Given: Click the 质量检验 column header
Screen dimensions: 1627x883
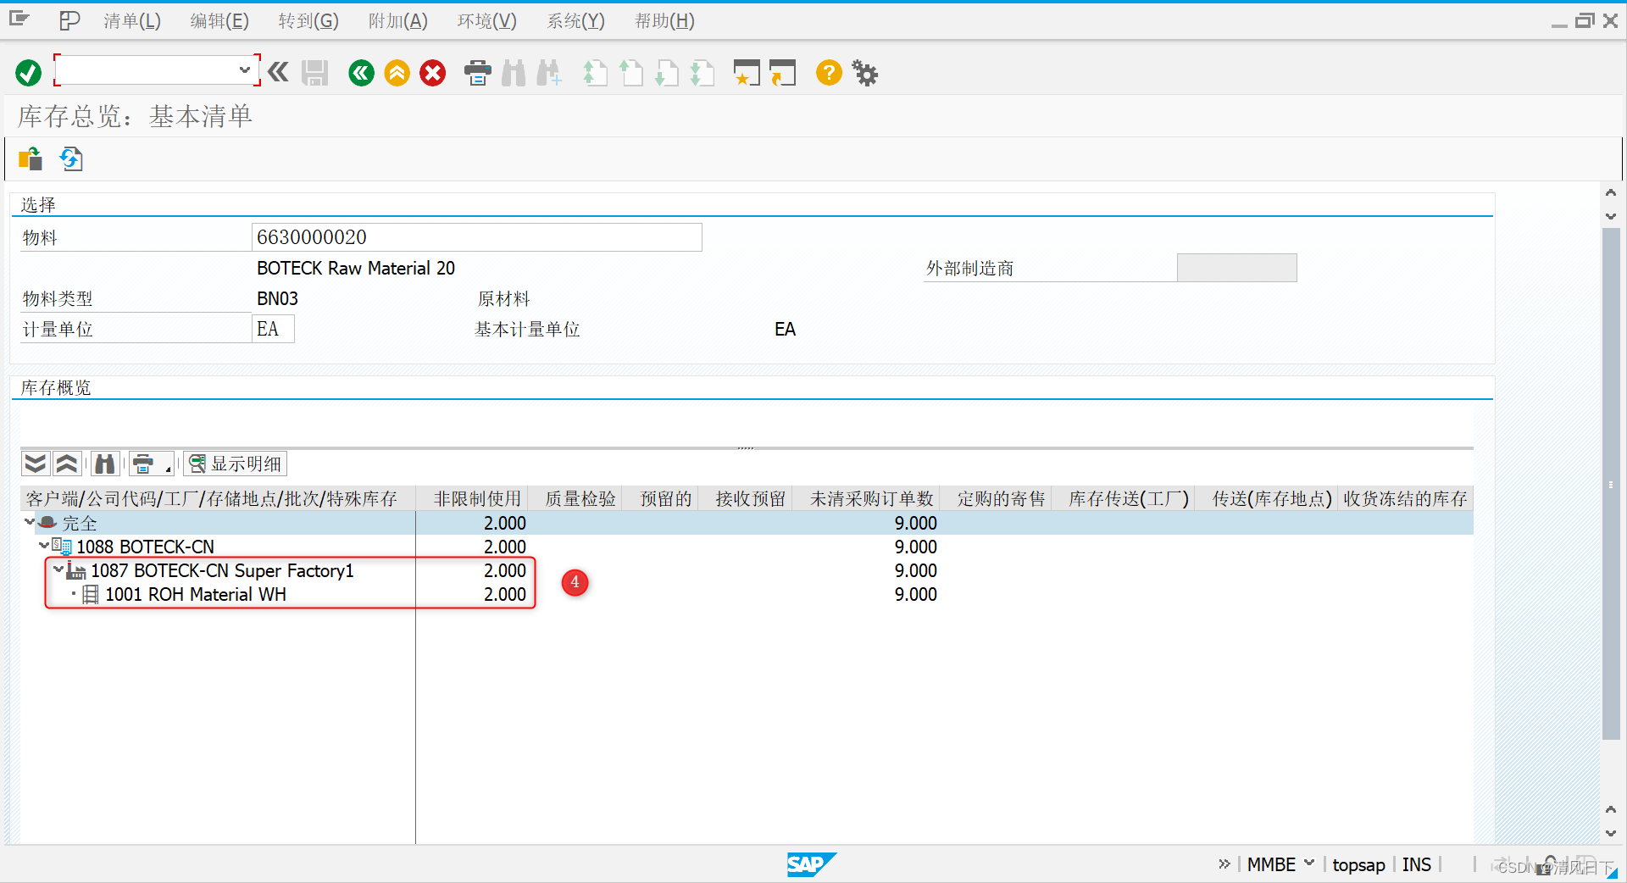Looking at the screenshot, I should 576,498.
